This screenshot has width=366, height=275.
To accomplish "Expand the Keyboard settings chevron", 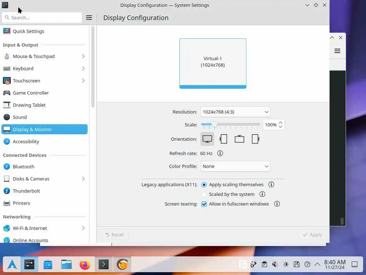I will (83, 68).
